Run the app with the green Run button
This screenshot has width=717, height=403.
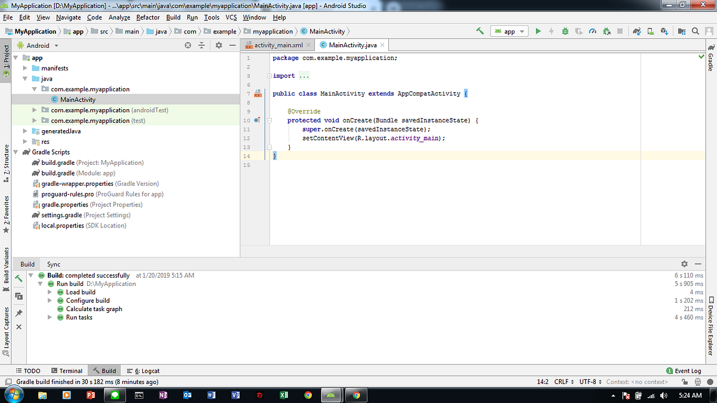click(x=538, y=31)
